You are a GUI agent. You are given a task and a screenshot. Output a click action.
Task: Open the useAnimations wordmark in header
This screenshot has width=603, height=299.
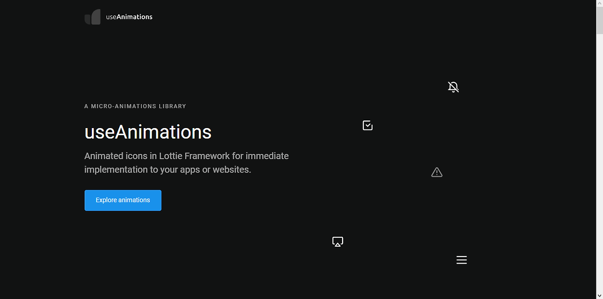tap(129, 17)
